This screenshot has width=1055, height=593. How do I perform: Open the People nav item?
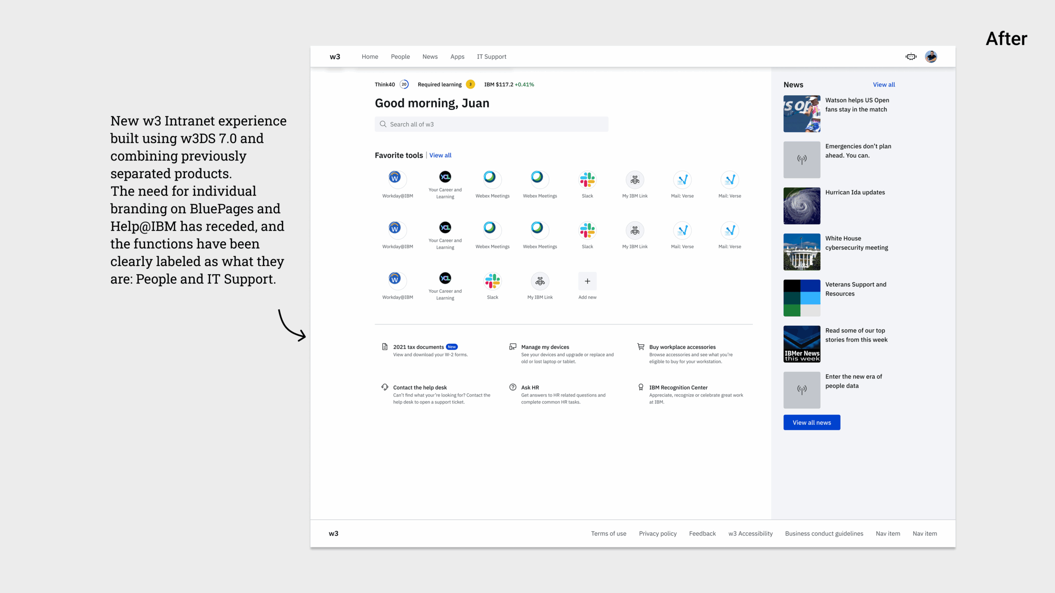pyautogui.click(x=400, y=57)
